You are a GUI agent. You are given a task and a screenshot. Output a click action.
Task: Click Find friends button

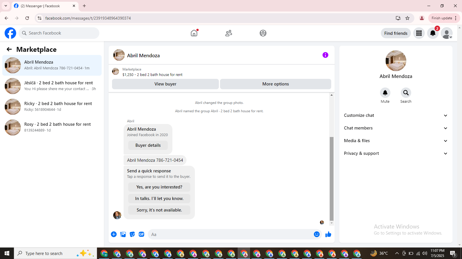pos(396,33)
